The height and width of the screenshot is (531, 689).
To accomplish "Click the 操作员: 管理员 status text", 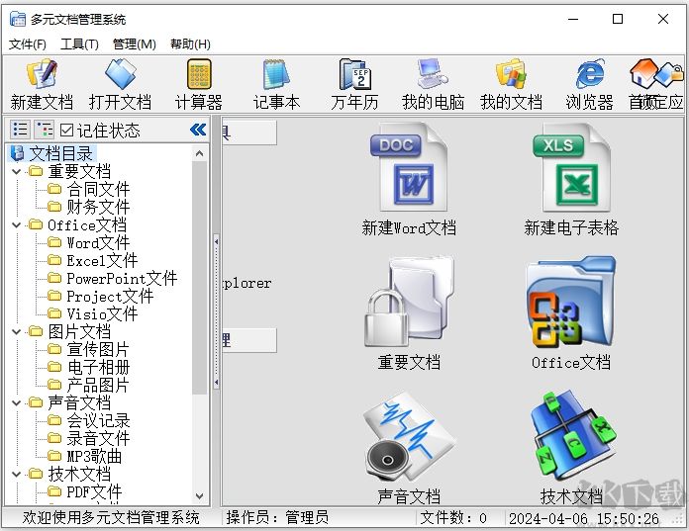I will click(277, 518).
